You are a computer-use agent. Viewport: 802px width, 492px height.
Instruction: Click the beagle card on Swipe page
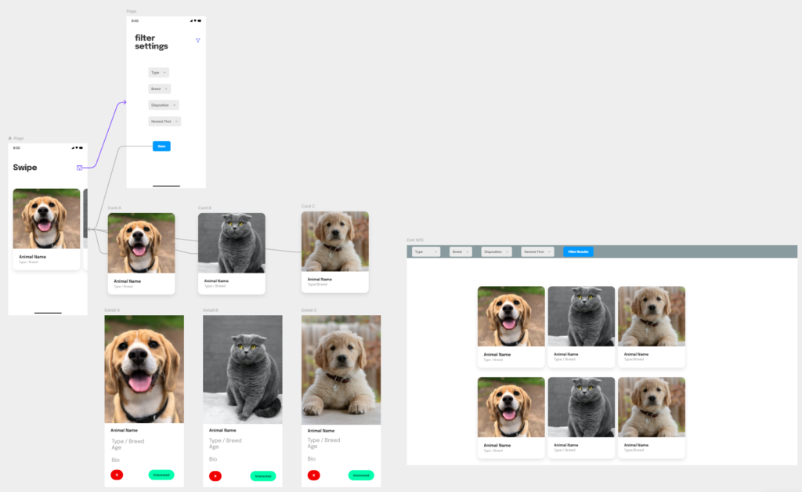46,229
